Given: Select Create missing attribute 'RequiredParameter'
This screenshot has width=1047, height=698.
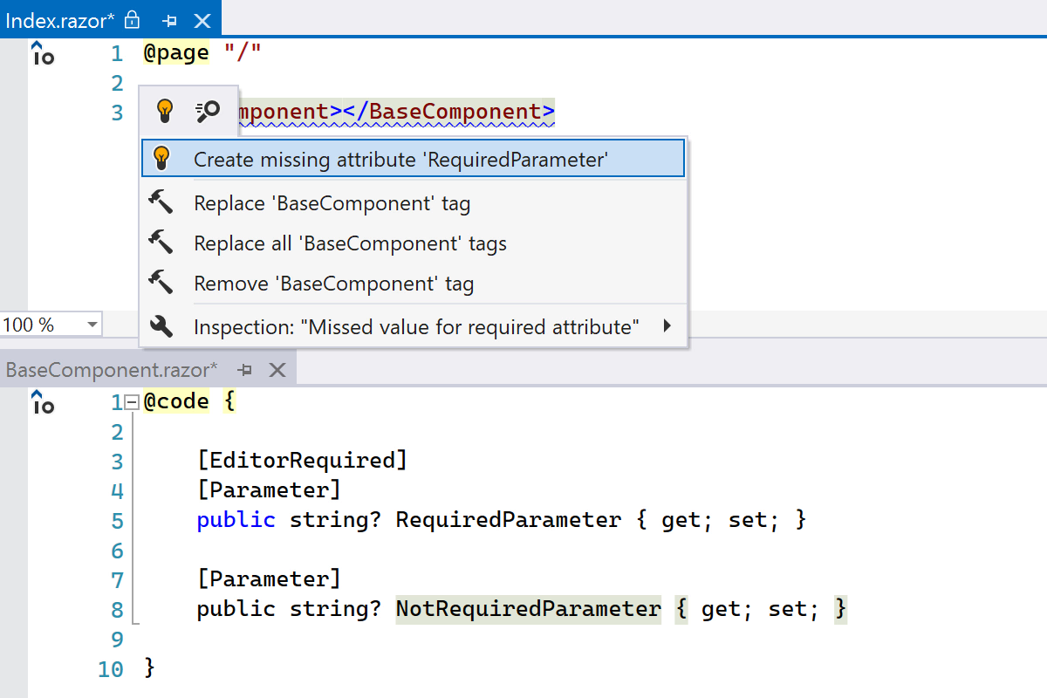Looking at the screenshot, I should point(400,159).
